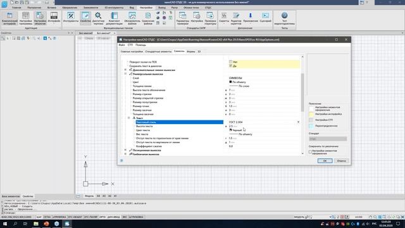This screenshot has width=405, height=228.
Task: Click the help icon in dialog footer
Action: tap(121, 160)
